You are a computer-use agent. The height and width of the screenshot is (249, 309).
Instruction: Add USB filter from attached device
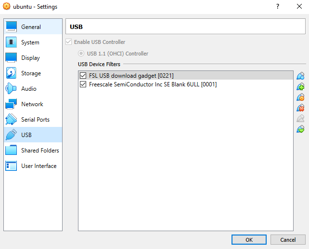[301, 86]
